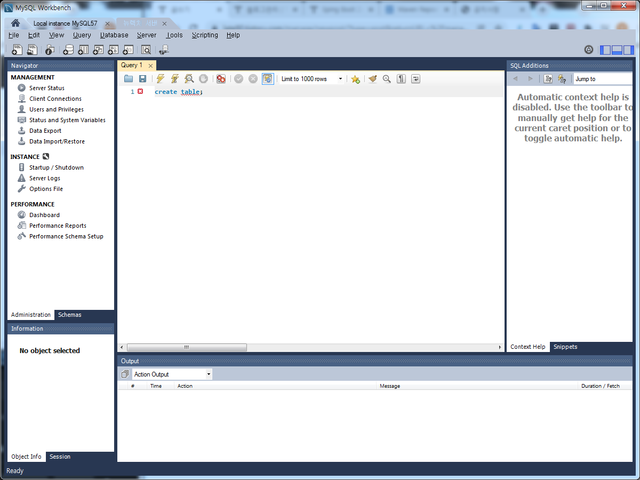Viewport: 640px width, 480px height.
Task: Open Data Export
Action: pos(45,131)
